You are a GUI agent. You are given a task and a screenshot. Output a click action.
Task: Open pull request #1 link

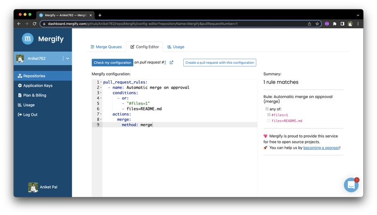pyautogui.click(x=165, y=62)
